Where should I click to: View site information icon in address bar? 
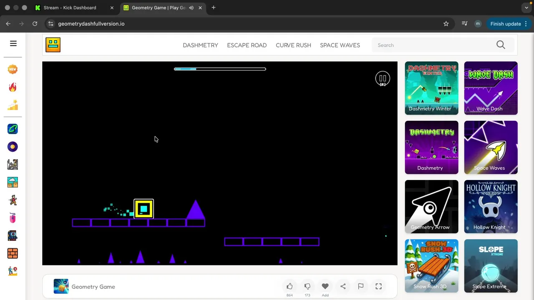click(50, 24)
